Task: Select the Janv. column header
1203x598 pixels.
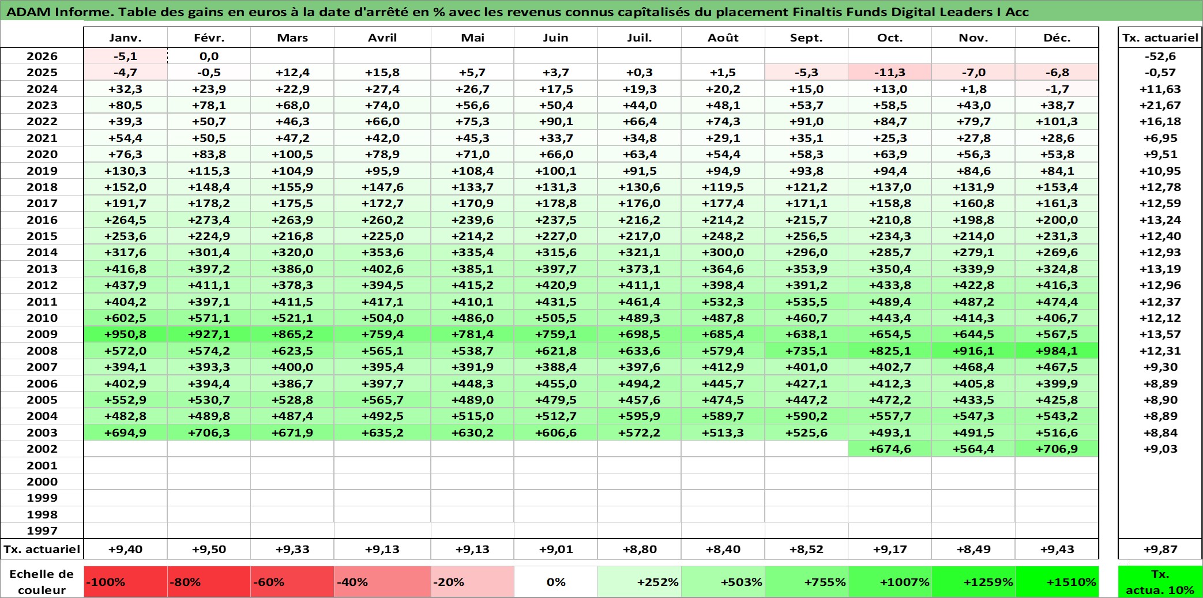Action: click(125, 37)
